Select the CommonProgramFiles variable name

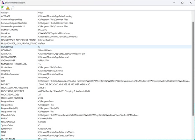coord(12,20)
